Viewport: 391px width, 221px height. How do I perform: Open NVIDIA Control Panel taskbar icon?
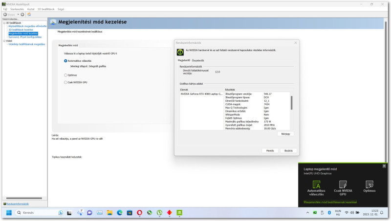coord(179,213)
